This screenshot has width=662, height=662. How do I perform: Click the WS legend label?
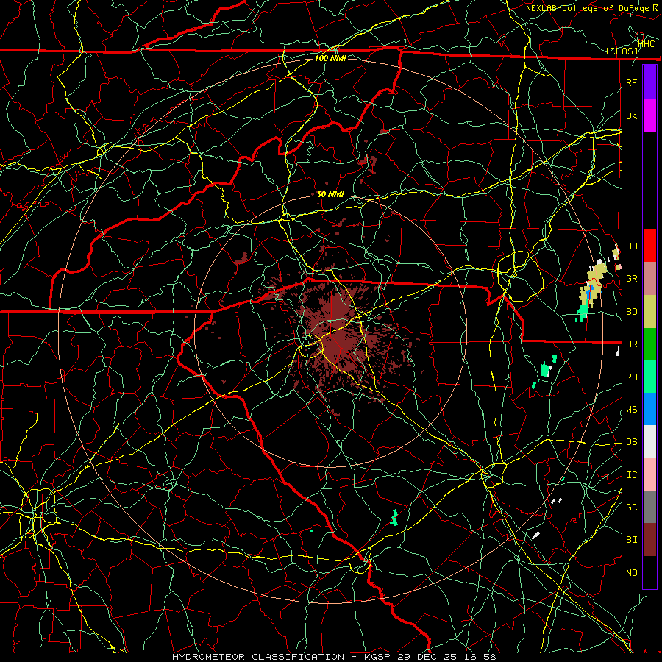[x=631, y=410]
